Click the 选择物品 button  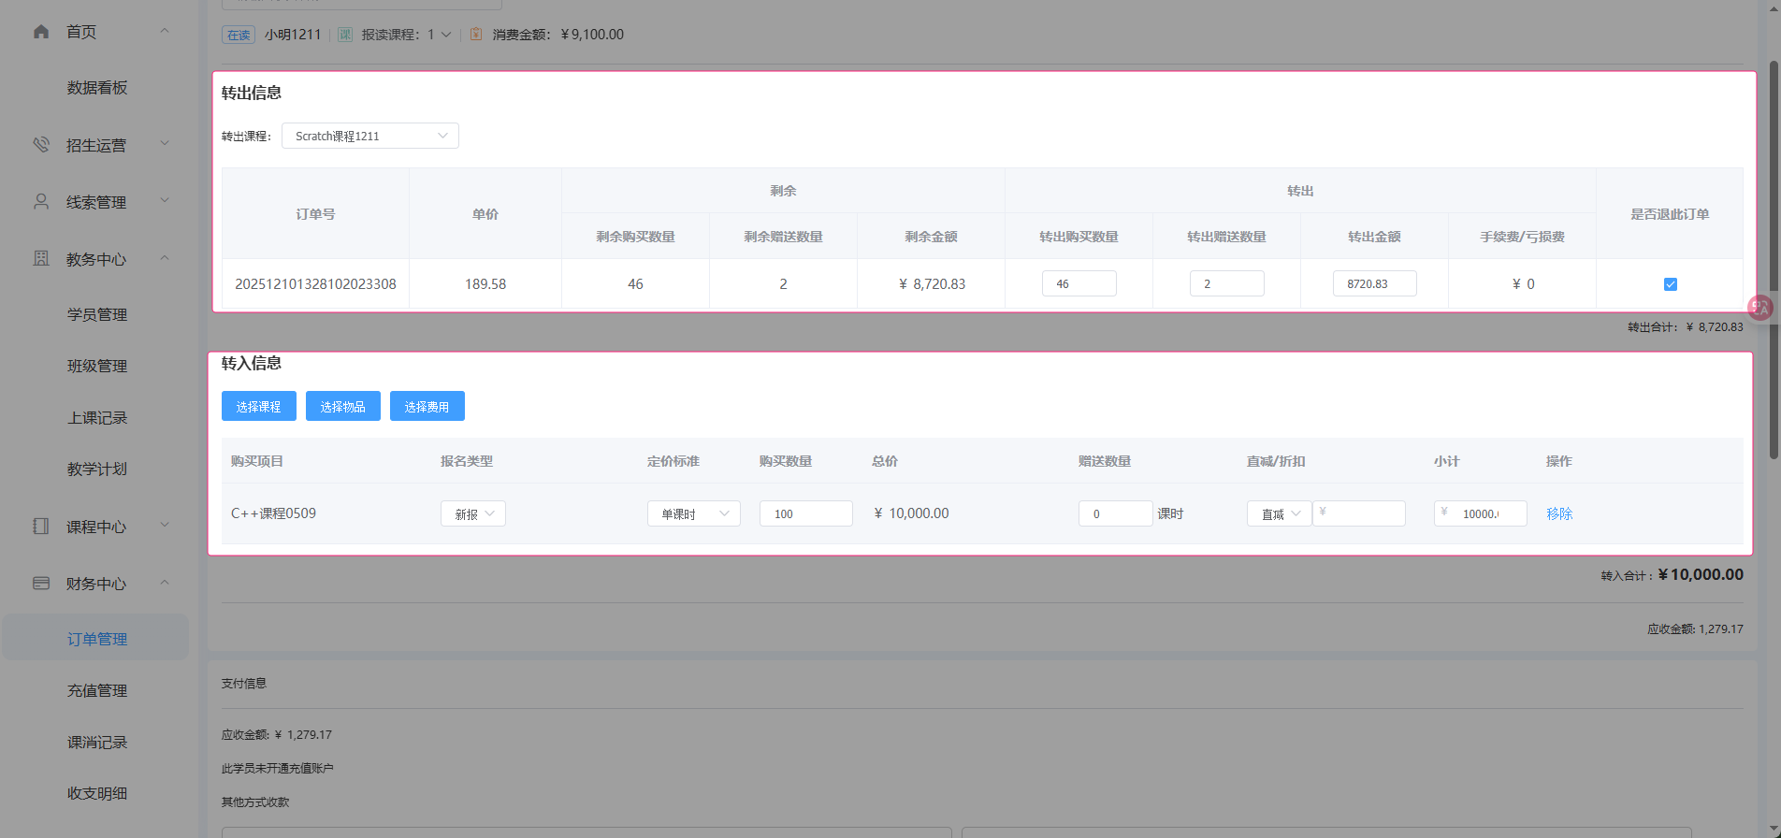(343, 407)
